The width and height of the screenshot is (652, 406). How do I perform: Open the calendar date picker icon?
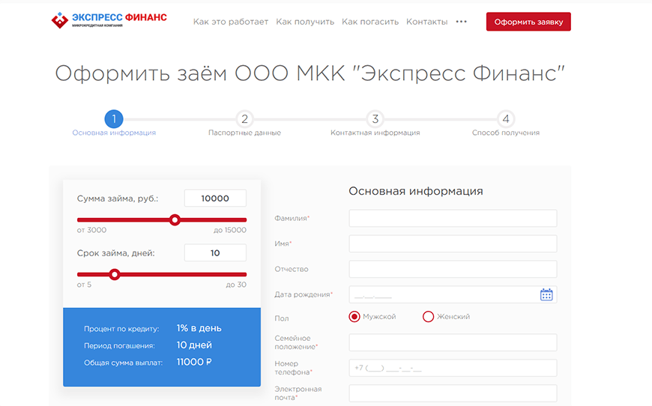tap(546, 294)
